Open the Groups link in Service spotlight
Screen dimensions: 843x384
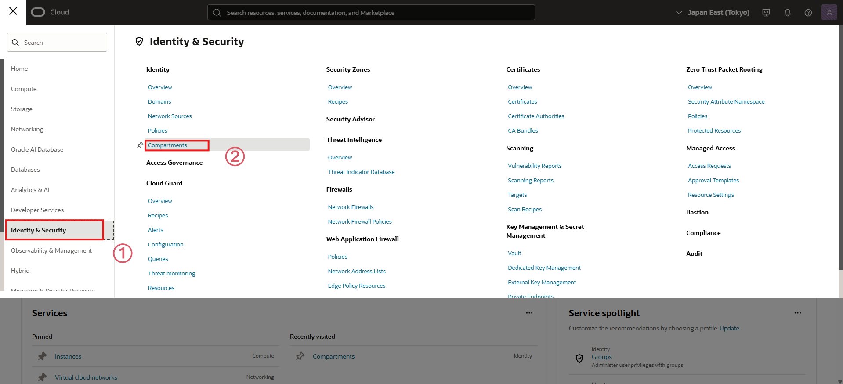[601, 357]
